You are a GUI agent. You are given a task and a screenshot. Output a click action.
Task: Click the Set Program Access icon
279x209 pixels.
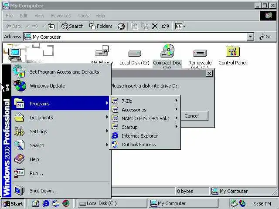pos(19,71)
